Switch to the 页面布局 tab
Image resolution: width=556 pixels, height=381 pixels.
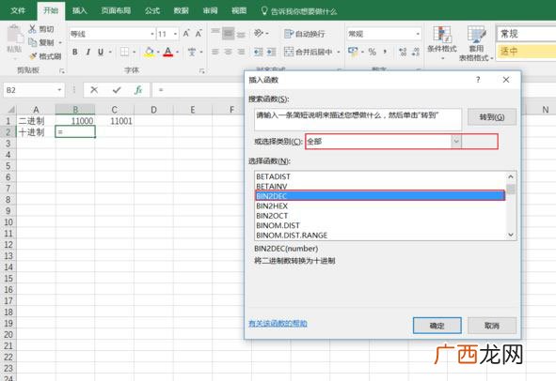(116, 10)
